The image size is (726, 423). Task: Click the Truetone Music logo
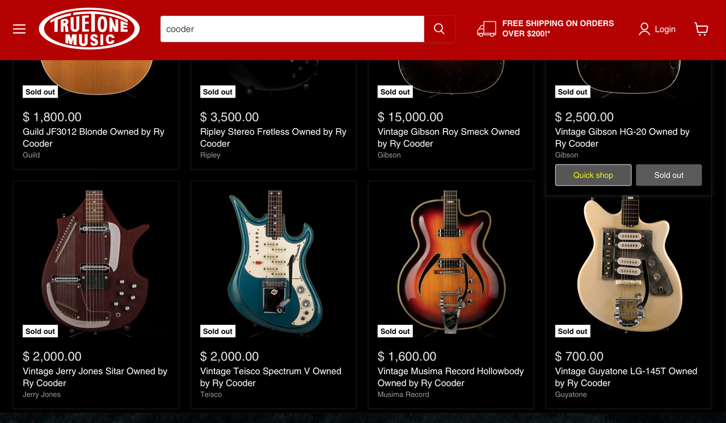click(x=89, y=29)
